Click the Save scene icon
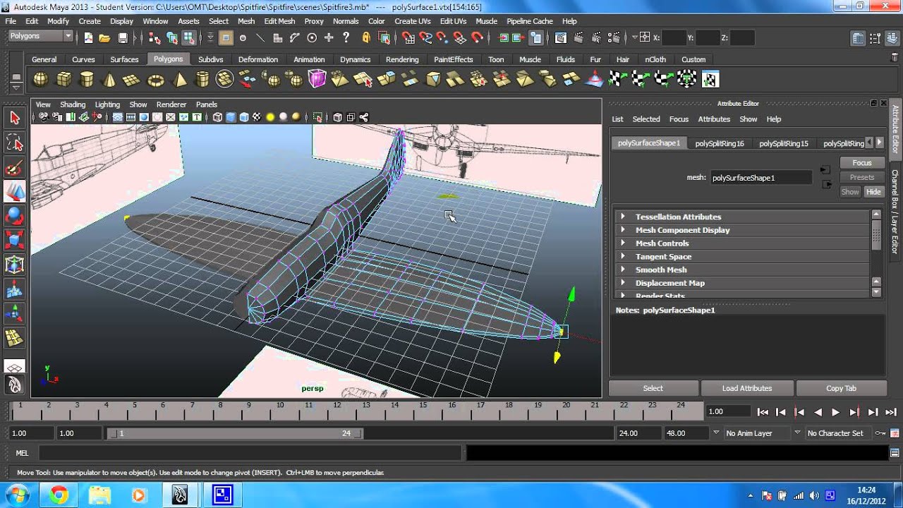The height and width of the screenshot is (508, 903). 123,38
